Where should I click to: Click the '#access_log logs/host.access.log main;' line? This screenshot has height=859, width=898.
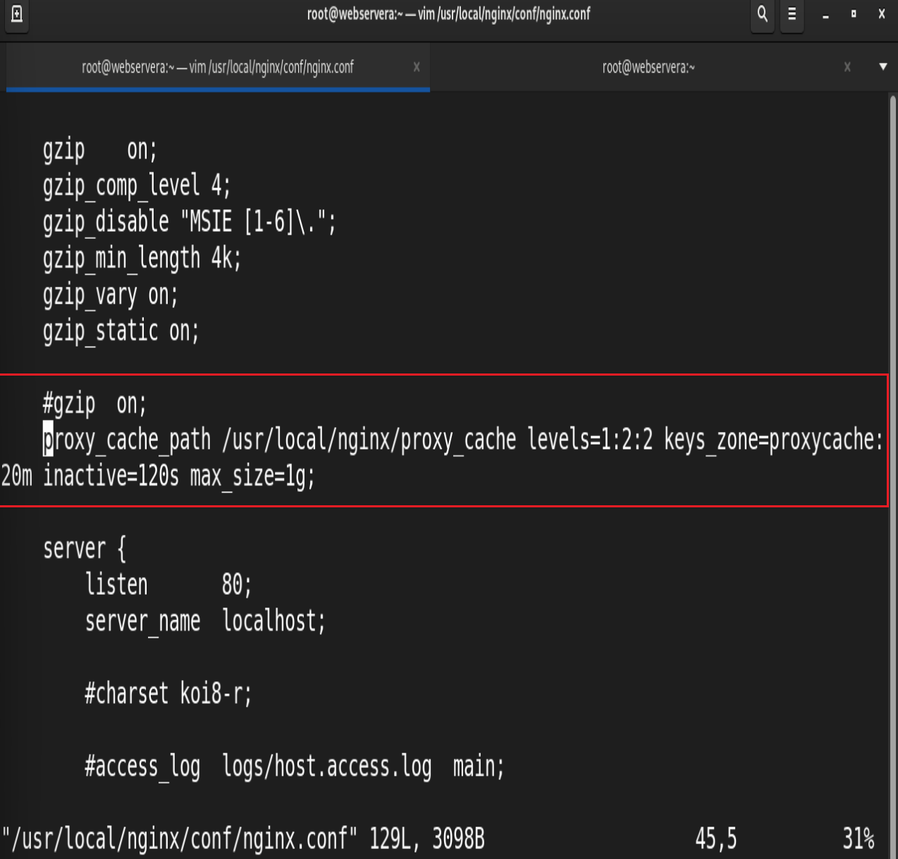coord(295,767)
